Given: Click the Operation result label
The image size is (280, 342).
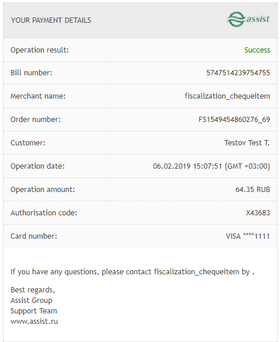Looking at the screenshot, I should (x=40, y=50).
